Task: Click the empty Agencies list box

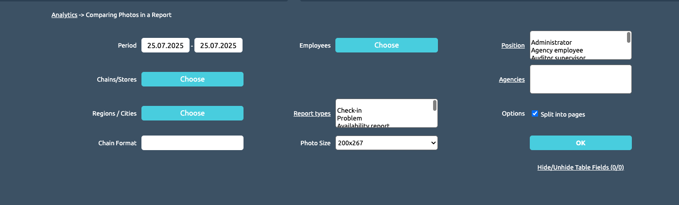Action: coord(581,79)
